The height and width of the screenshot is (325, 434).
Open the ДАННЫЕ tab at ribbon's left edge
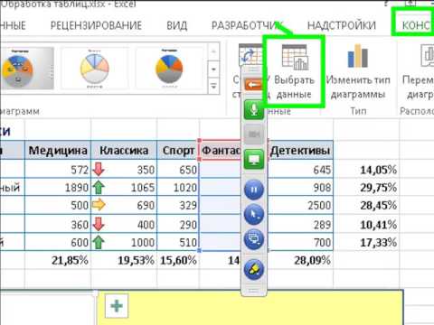[x=13, y=25]
